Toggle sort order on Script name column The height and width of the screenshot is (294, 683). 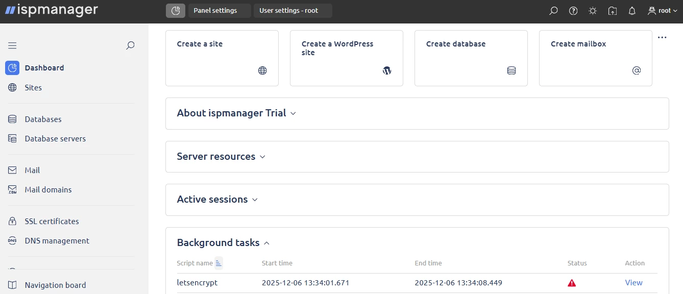(218, 262)
